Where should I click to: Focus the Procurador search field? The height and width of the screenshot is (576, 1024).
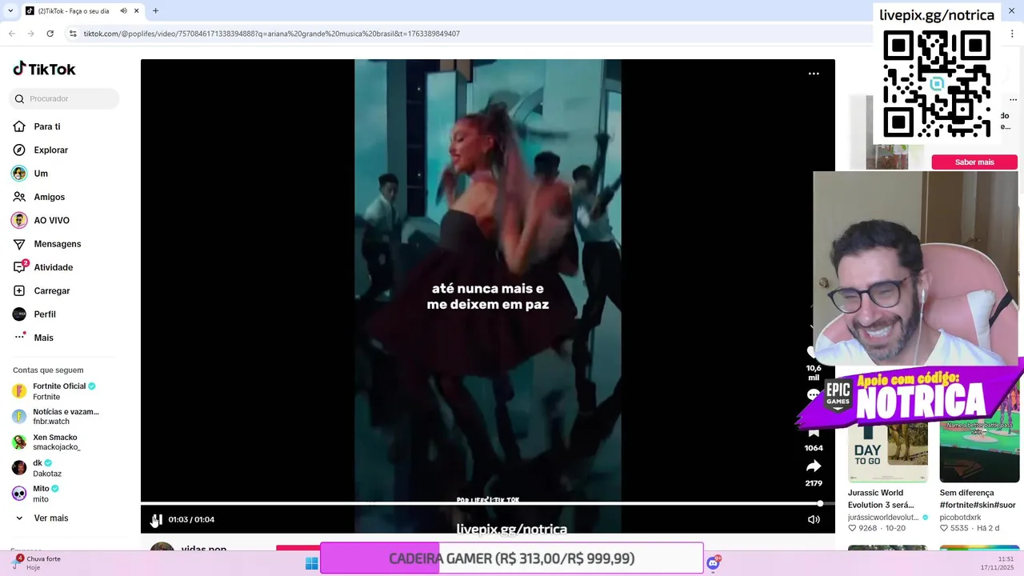[x=64, y=98]
